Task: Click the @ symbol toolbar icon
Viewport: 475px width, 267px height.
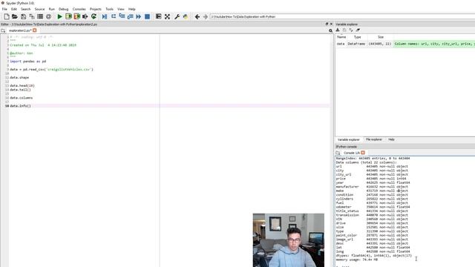Action: [48, 16]
